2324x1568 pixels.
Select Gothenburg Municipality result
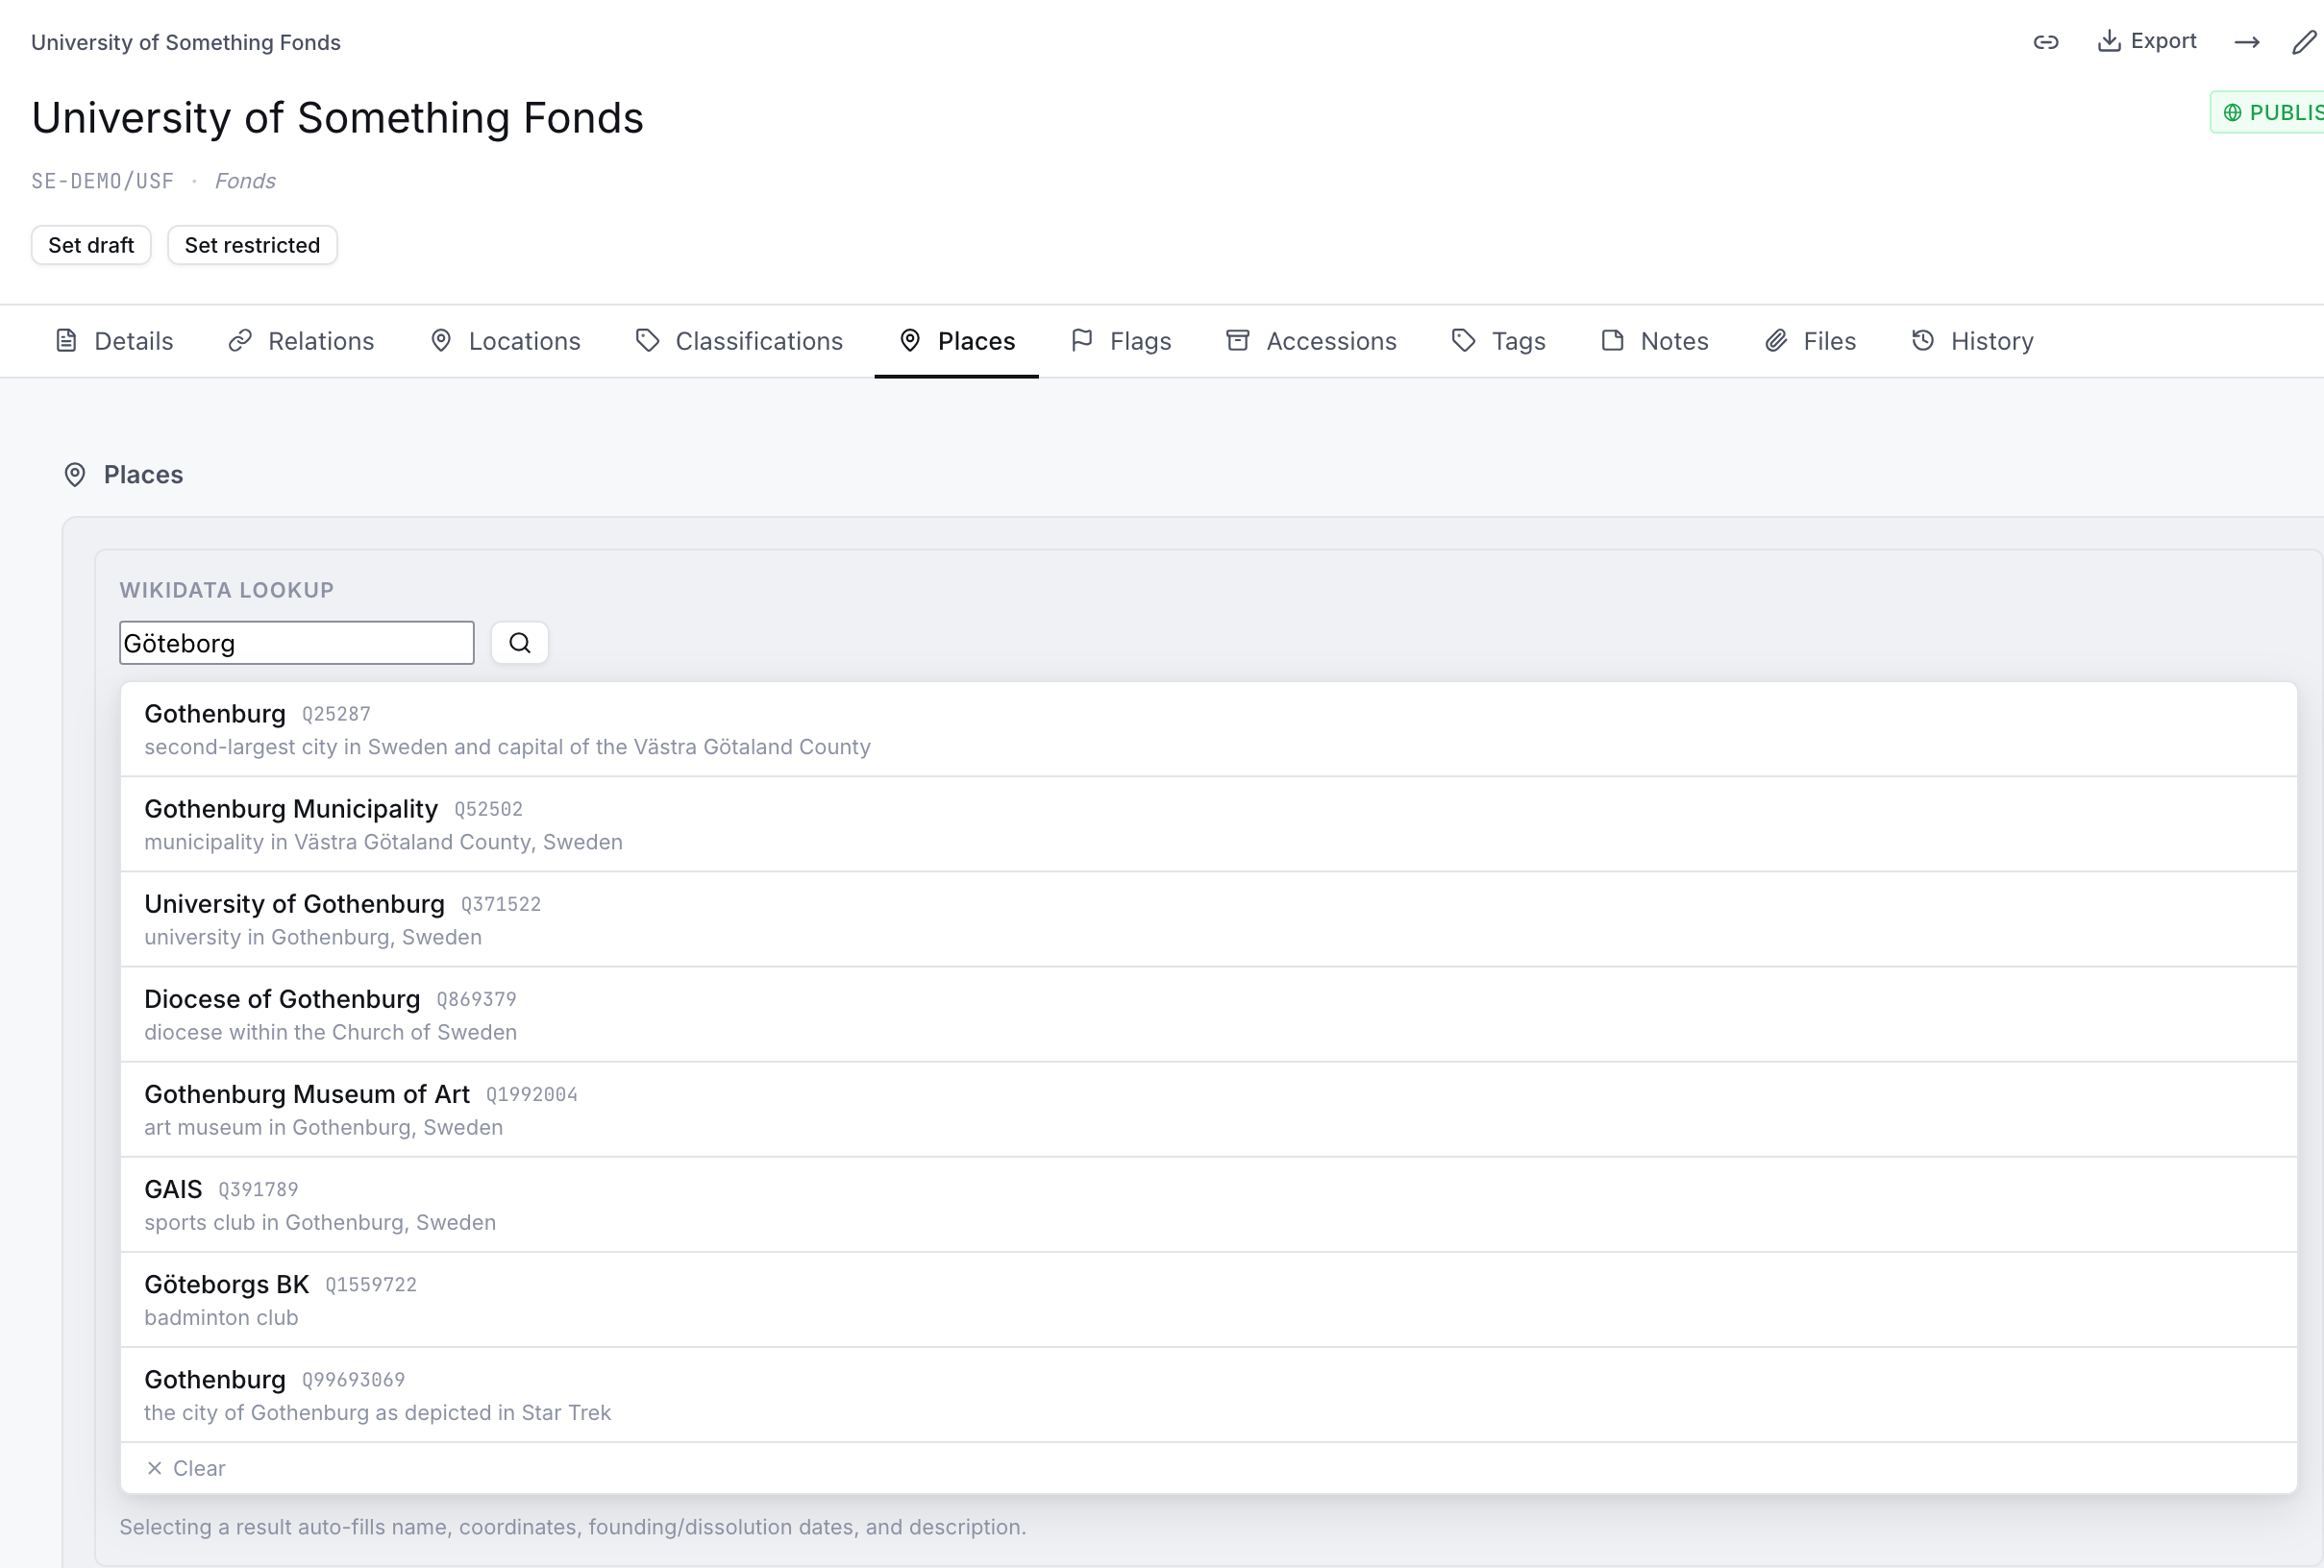click(1208, 824)
